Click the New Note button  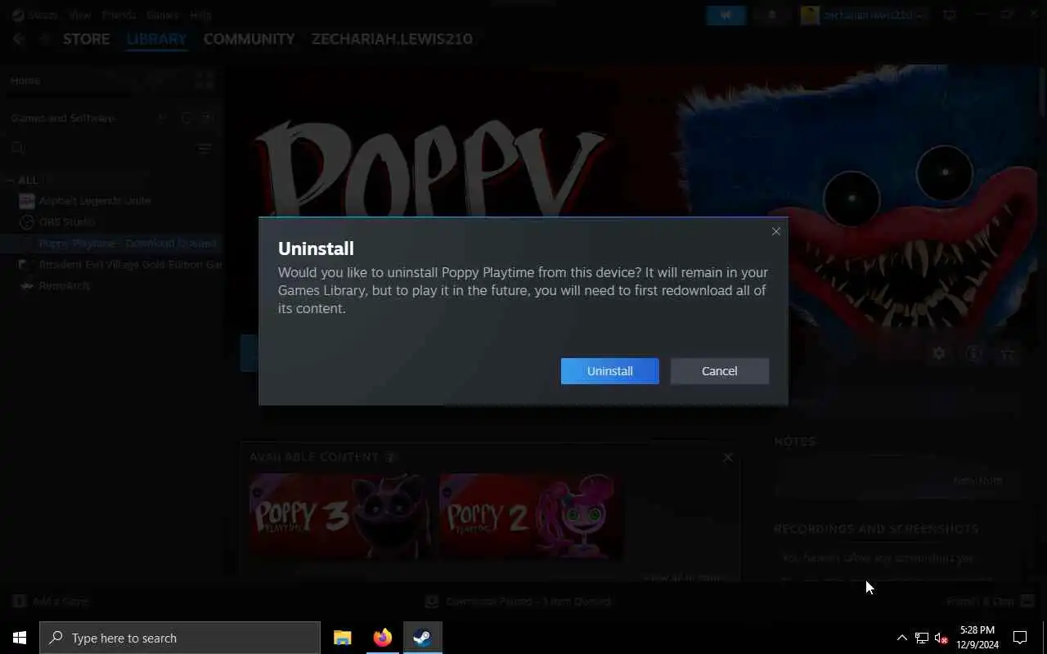(x=977, y=480)
